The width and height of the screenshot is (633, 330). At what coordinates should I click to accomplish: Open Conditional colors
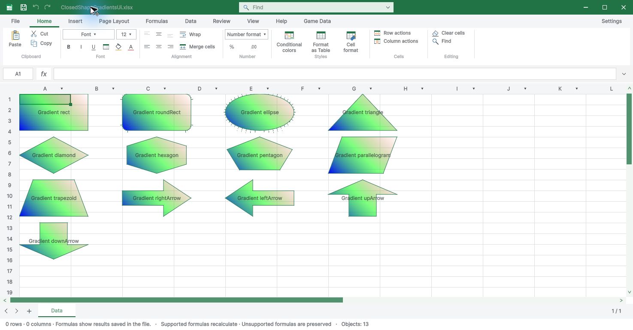pos(289,42)
